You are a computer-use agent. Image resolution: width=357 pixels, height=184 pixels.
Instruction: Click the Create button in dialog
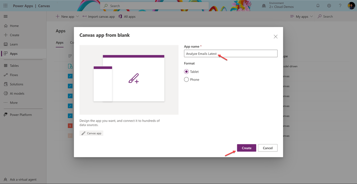(247, 148)
